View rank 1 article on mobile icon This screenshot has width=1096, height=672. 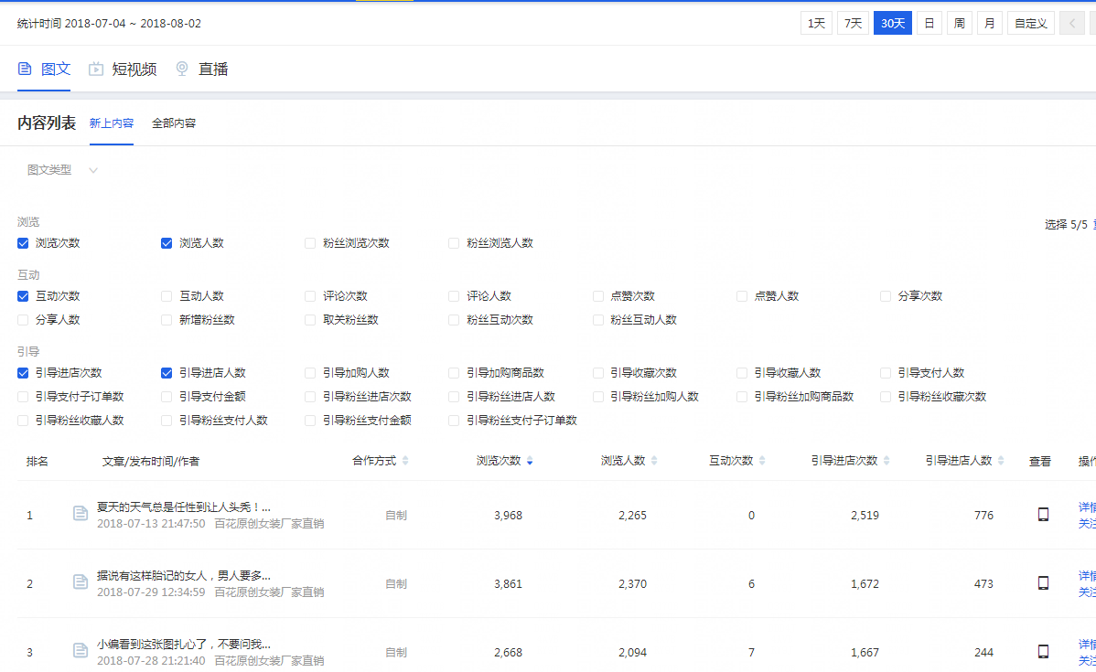(x=1043, y=515)
